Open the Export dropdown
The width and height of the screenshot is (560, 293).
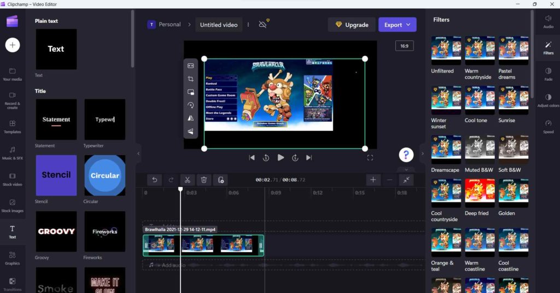point(397,25)
